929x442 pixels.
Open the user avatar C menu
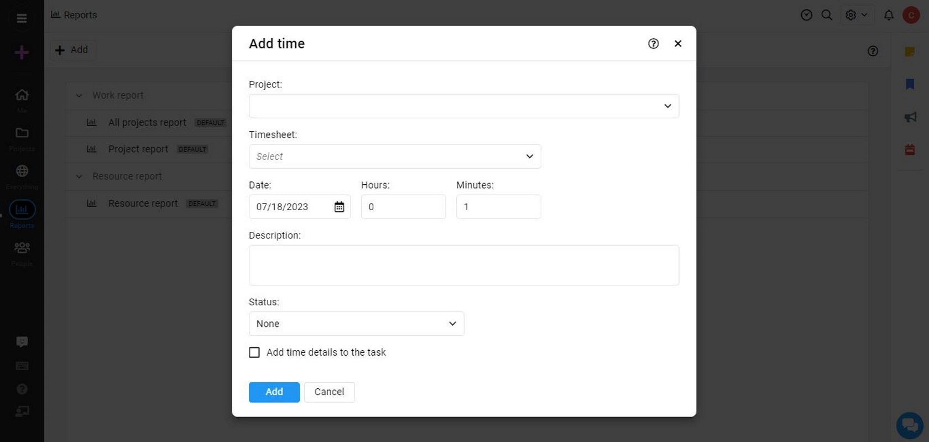911,15
